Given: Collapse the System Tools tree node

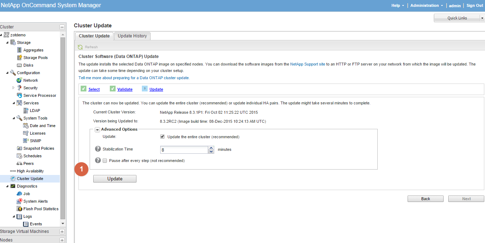Looking at the screenshot, I should pyautogui.click(x=14, y=118).
